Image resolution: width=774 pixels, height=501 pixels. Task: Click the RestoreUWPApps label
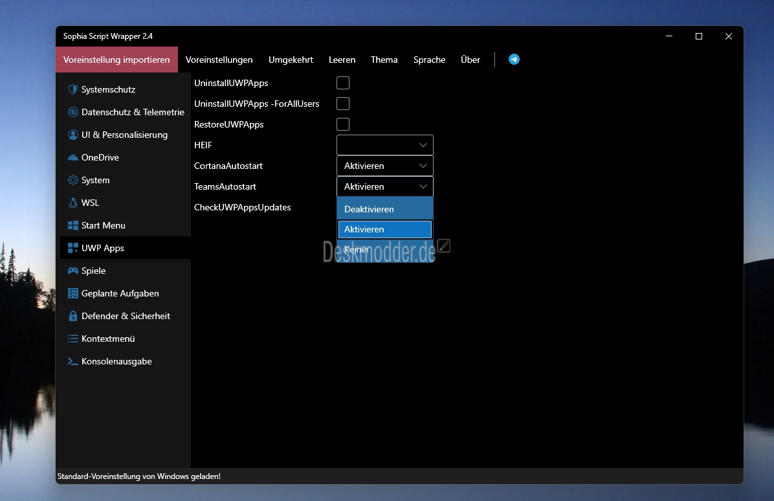(228, 124)
